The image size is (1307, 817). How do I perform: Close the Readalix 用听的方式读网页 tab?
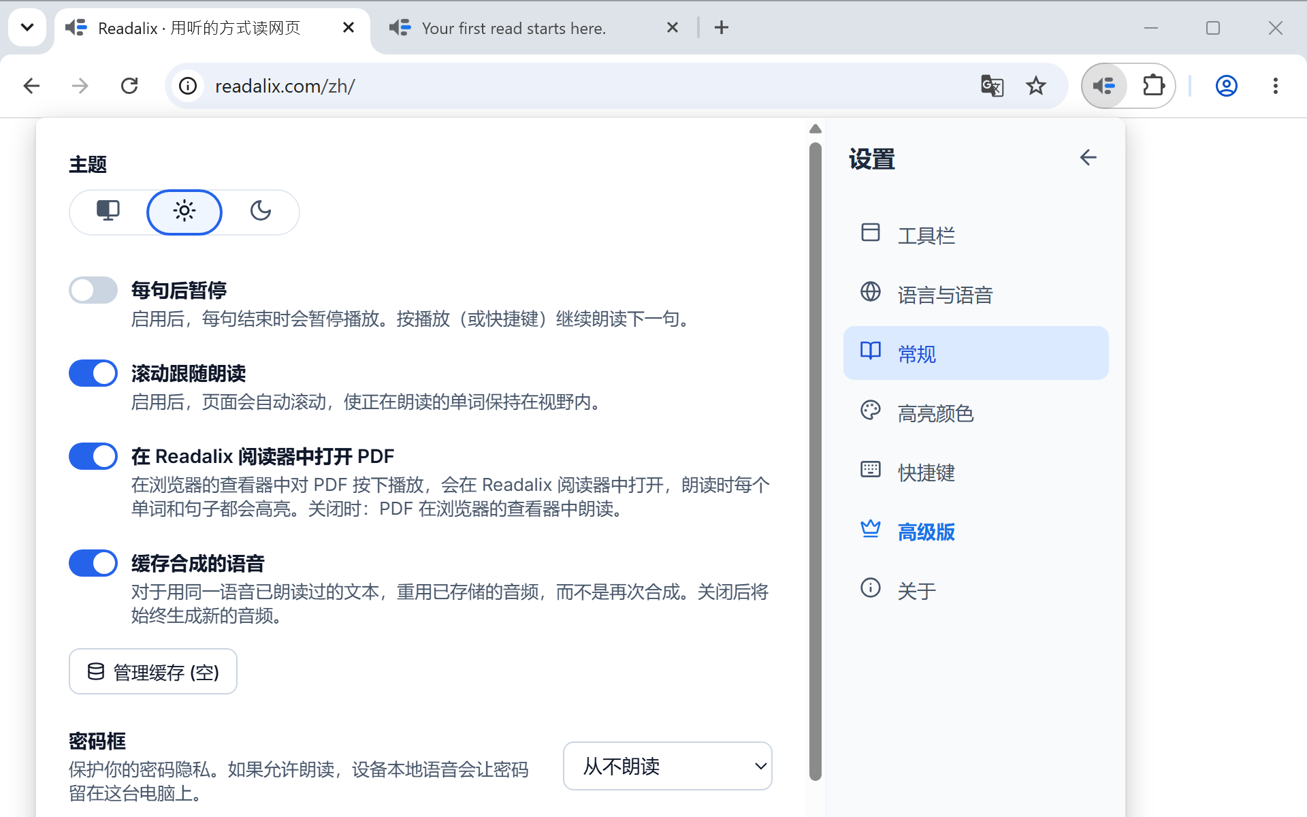(348, 27)
